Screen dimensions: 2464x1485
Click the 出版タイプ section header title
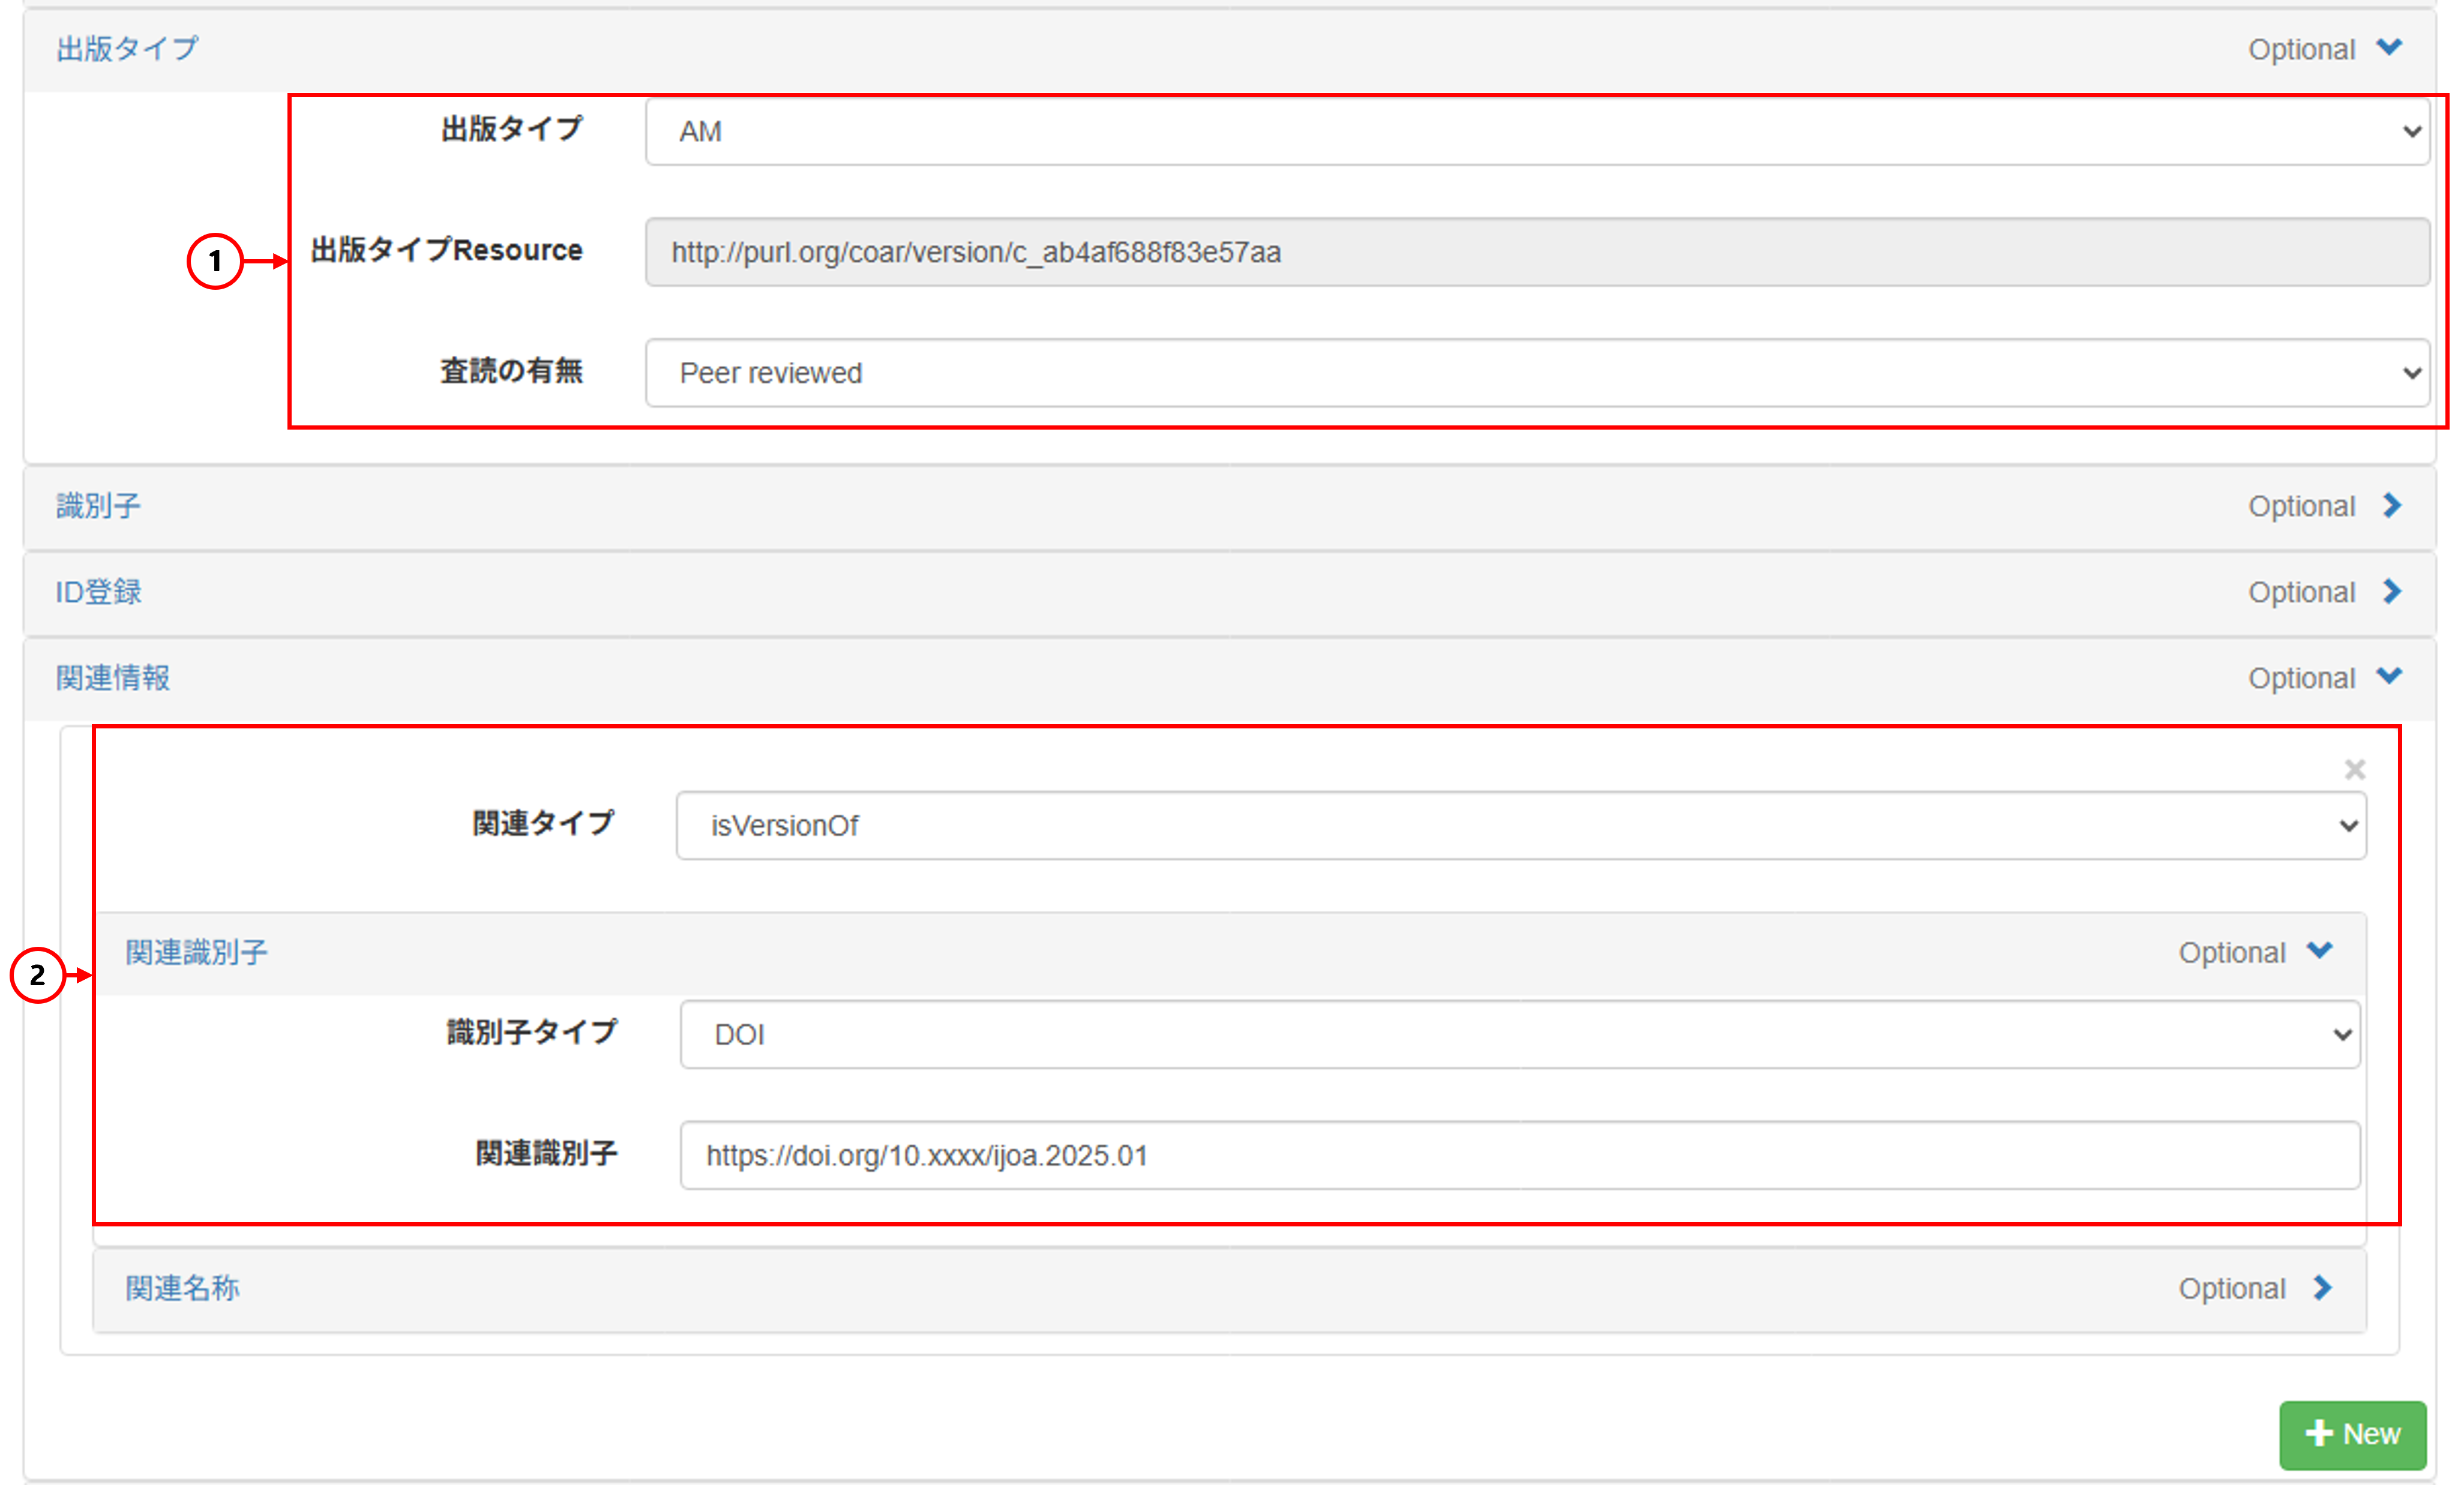tap(127, 48)
